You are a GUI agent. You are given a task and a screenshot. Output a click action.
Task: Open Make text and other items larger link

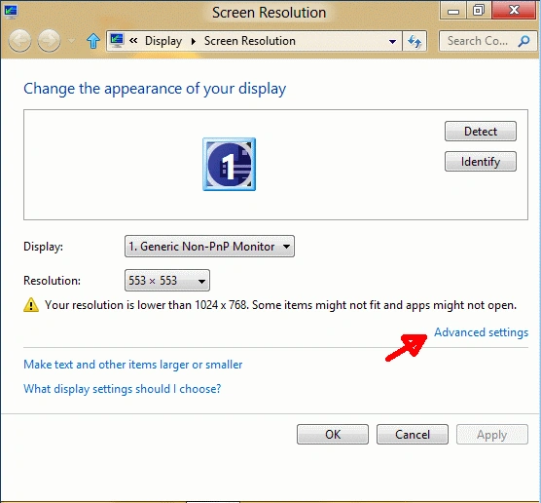(x=133, y=365)
